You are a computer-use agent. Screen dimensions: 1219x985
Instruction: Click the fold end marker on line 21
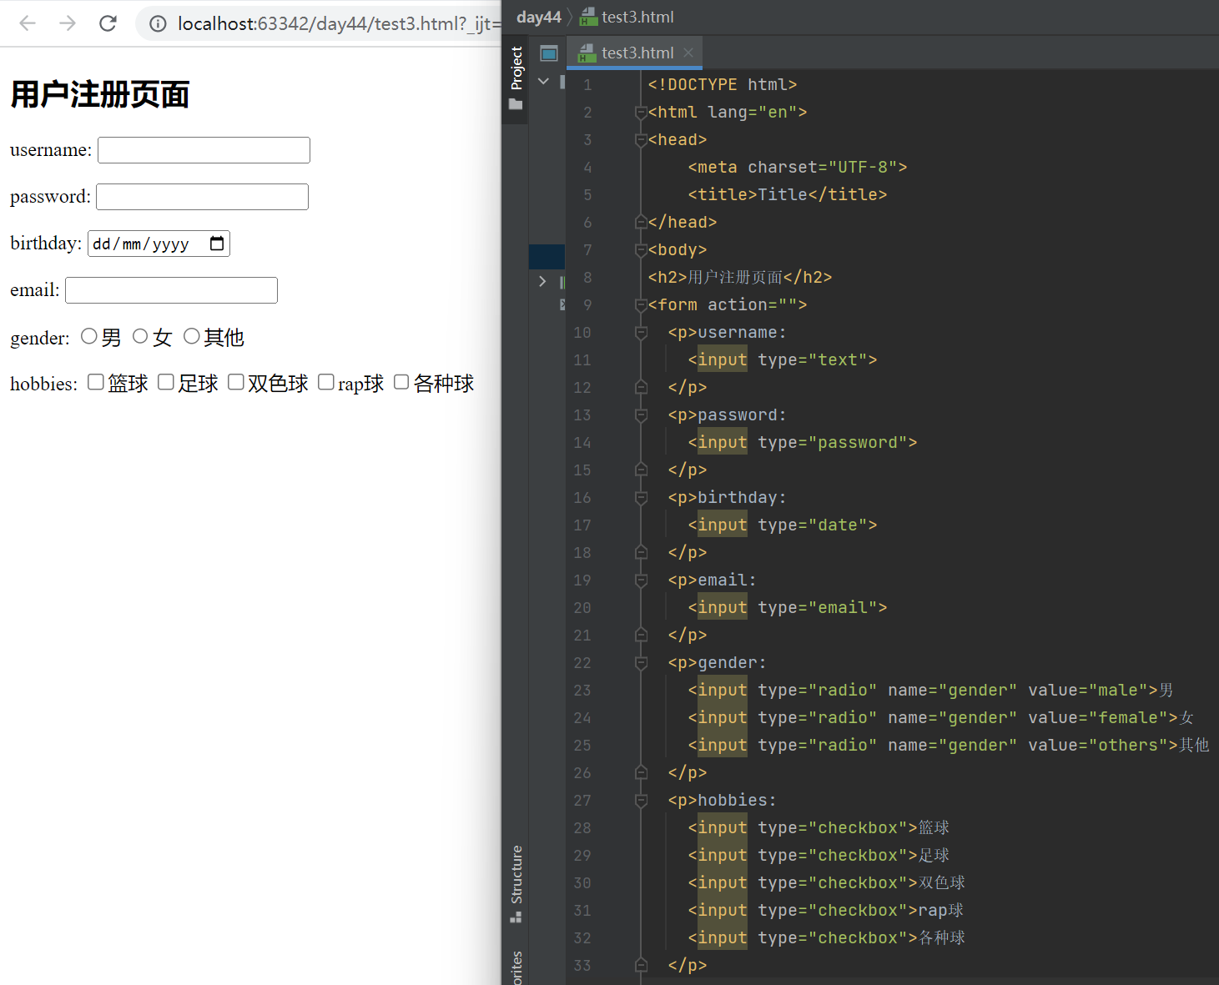pyautogui.click(x=641, y=636)
